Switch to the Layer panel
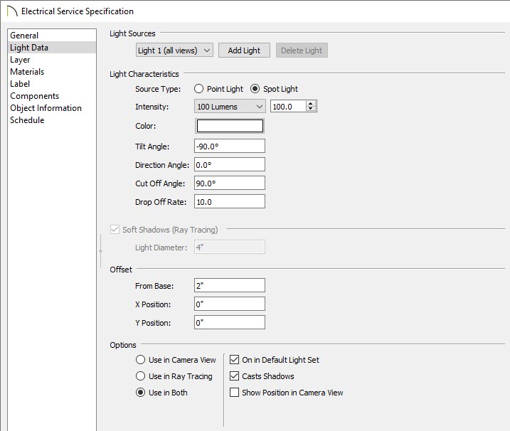Viewport: 510px width, 431px height. pos(52,60)
